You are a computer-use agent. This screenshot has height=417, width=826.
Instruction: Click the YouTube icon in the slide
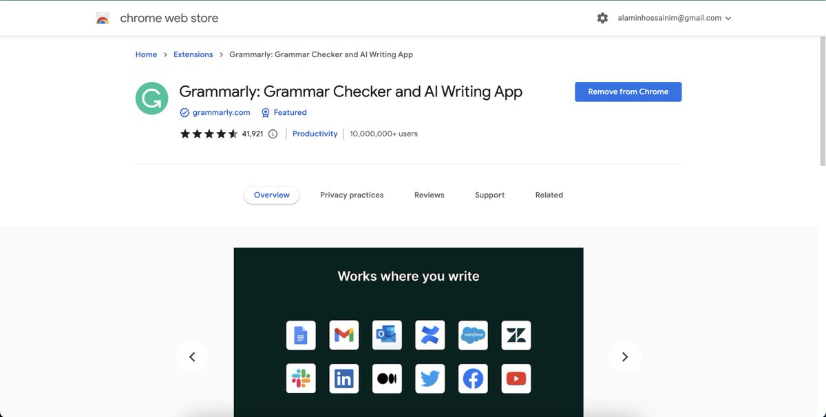[516, 378]
